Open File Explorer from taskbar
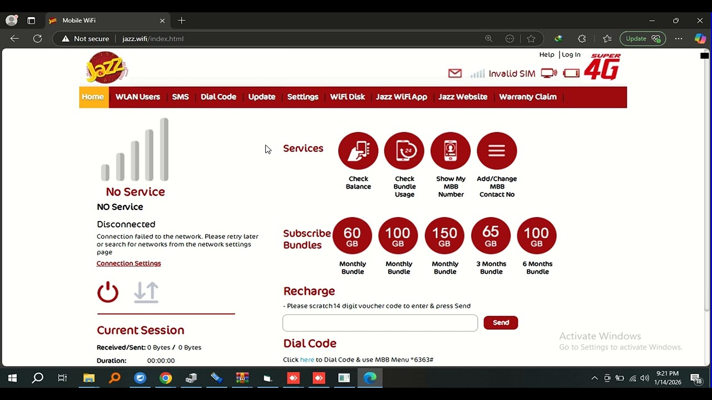The image size is (712, 400). 89,378
